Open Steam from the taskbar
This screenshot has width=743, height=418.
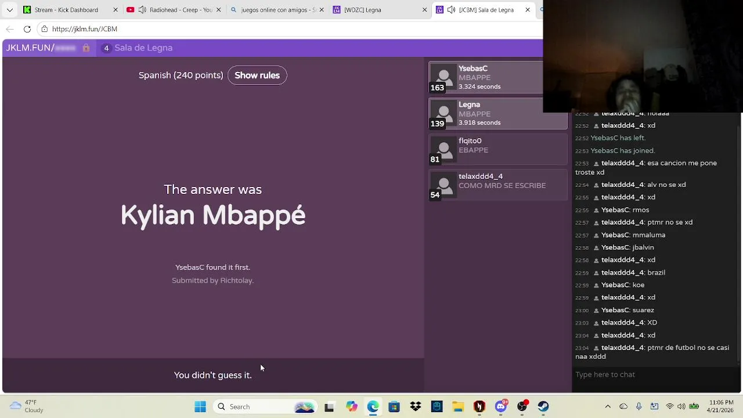click(543, 407)
